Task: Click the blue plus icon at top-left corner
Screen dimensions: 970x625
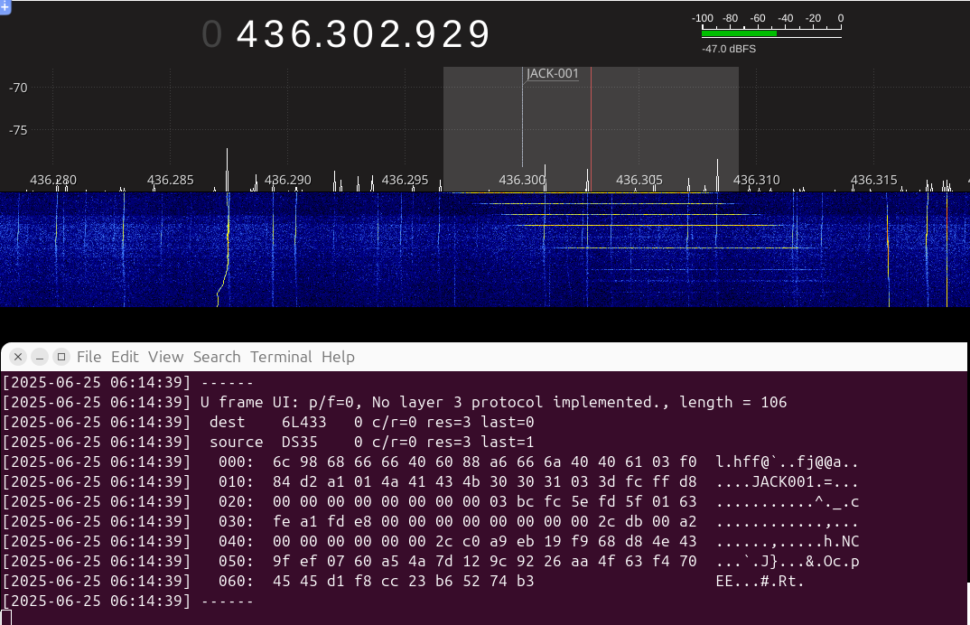Action: pos(5,7)
